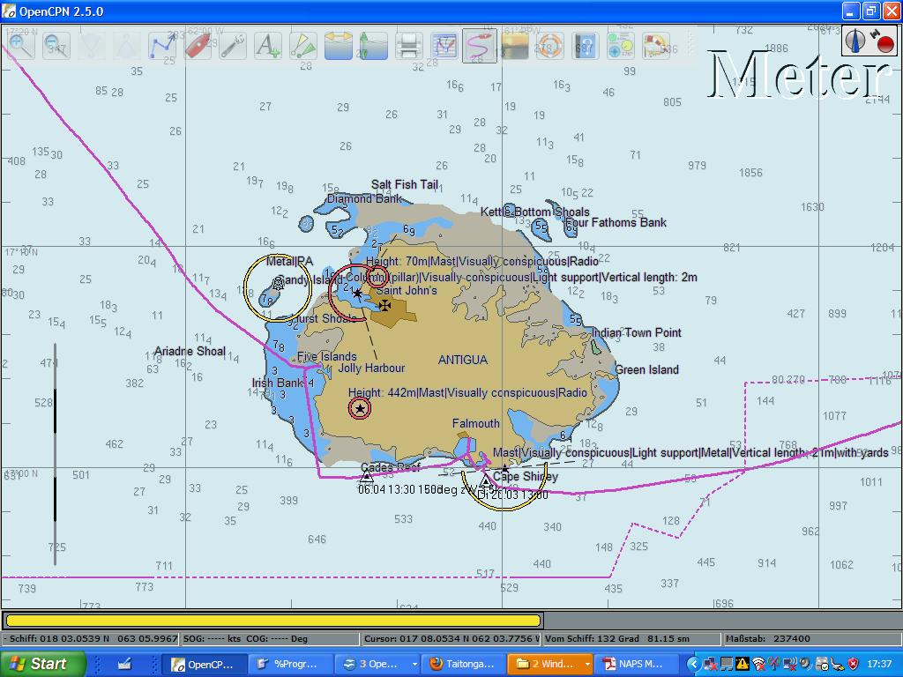This screenshot has width=903, height=677.
Task: Toggle ENC chart text display (A icon)
Action: pyautogui.click(x=268, y=46)
